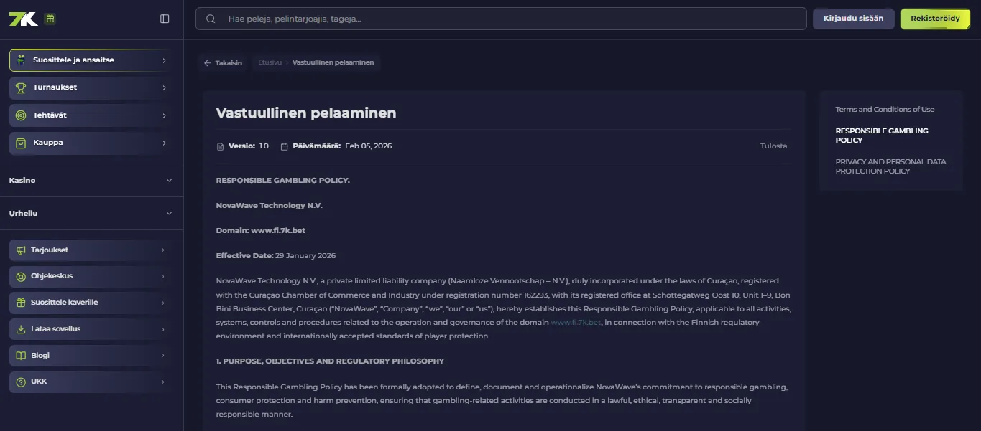Open the Lataa sovellus menu item

point(91,329)
